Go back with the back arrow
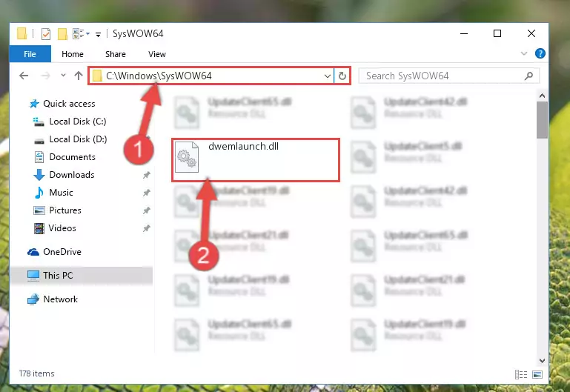The width and height of the screenshot is (570, 392). (x=24, y=76)
